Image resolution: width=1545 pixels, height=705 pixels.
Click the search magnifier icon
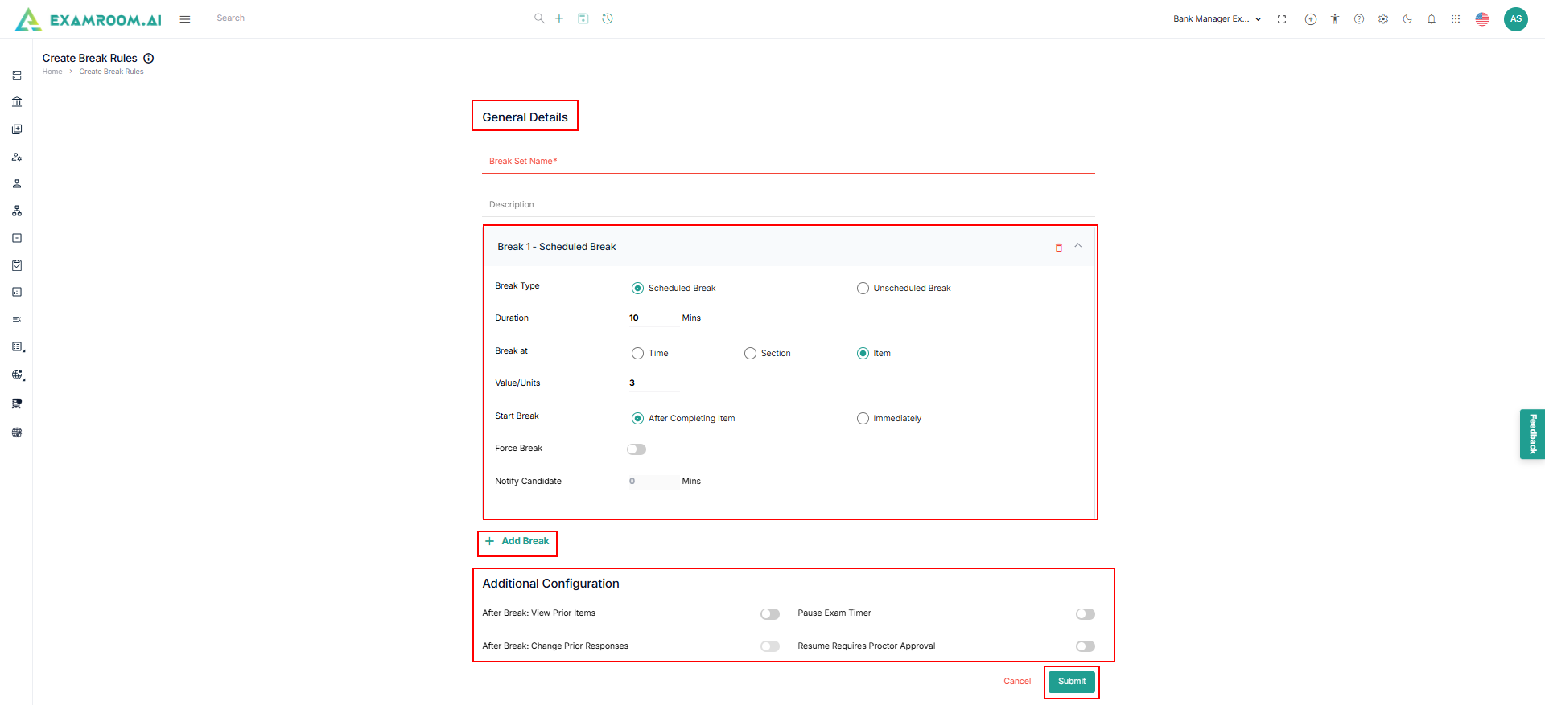539,18
